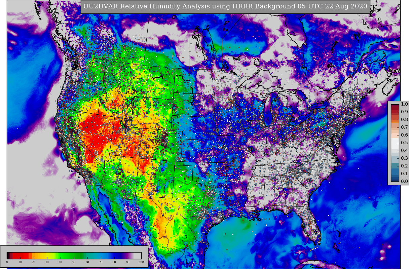Image resolution: width=409 pixels, height=269 pixels.
Task: Click the 40 tick on the humidity colorbar
Action: pyautogui.click(x=61, y=262)
